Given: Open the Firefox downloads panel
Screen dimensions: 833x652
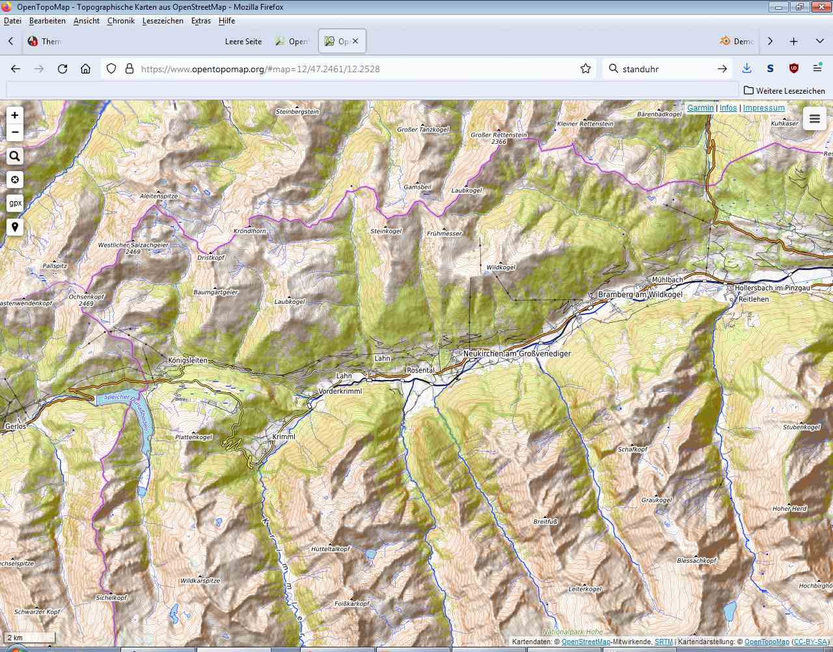Looking at the screenshot, I should tap(746, 68).
